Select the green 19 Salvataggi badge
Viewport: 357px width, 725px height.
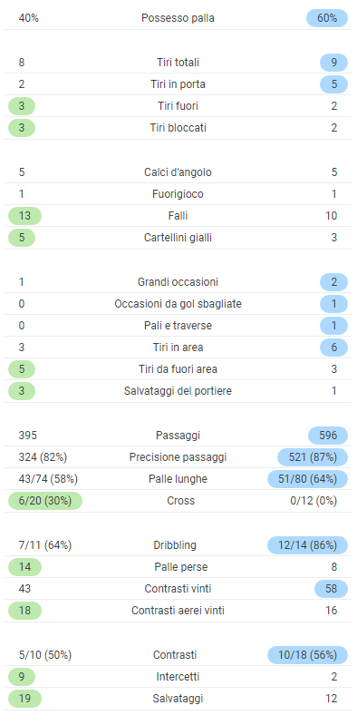(x=25, y=698)
